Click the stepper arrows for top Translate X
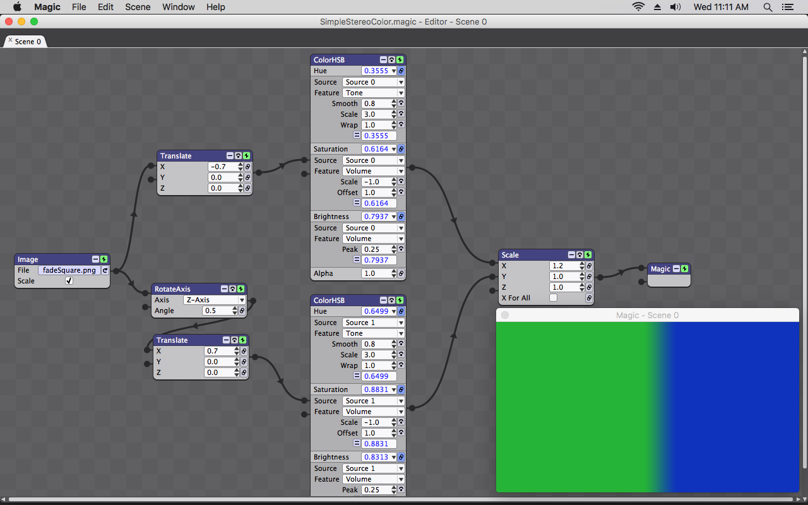808x505 pixels. (241, 167)
